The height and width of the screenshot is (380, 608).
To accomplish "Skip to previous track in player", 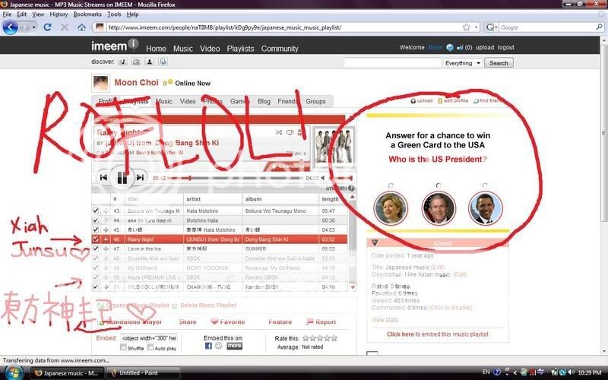I will point(103,178).
